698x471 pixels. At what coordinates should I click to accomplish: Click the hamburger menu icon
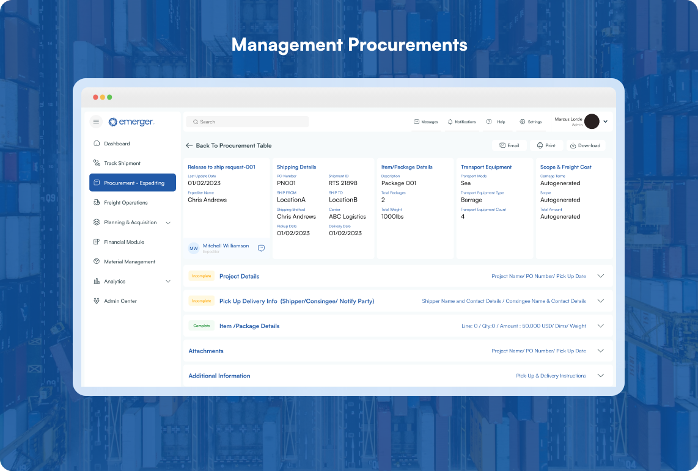click(x=96, y=122)
